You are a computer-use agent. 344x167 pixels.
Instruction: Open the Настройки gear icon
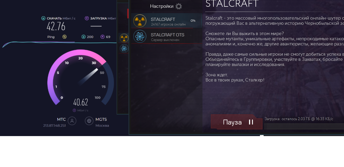pyautogui.click(x=179, y=6)
